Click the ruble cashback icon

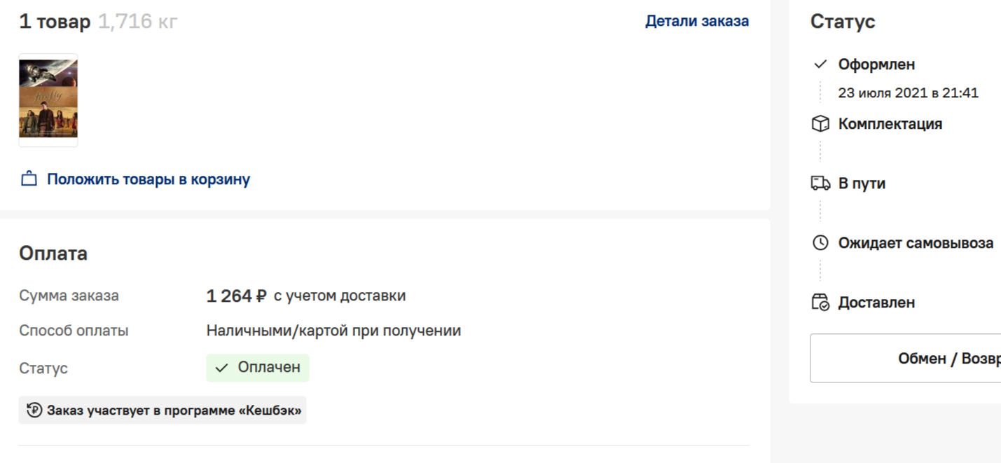(x=34, y=410)
